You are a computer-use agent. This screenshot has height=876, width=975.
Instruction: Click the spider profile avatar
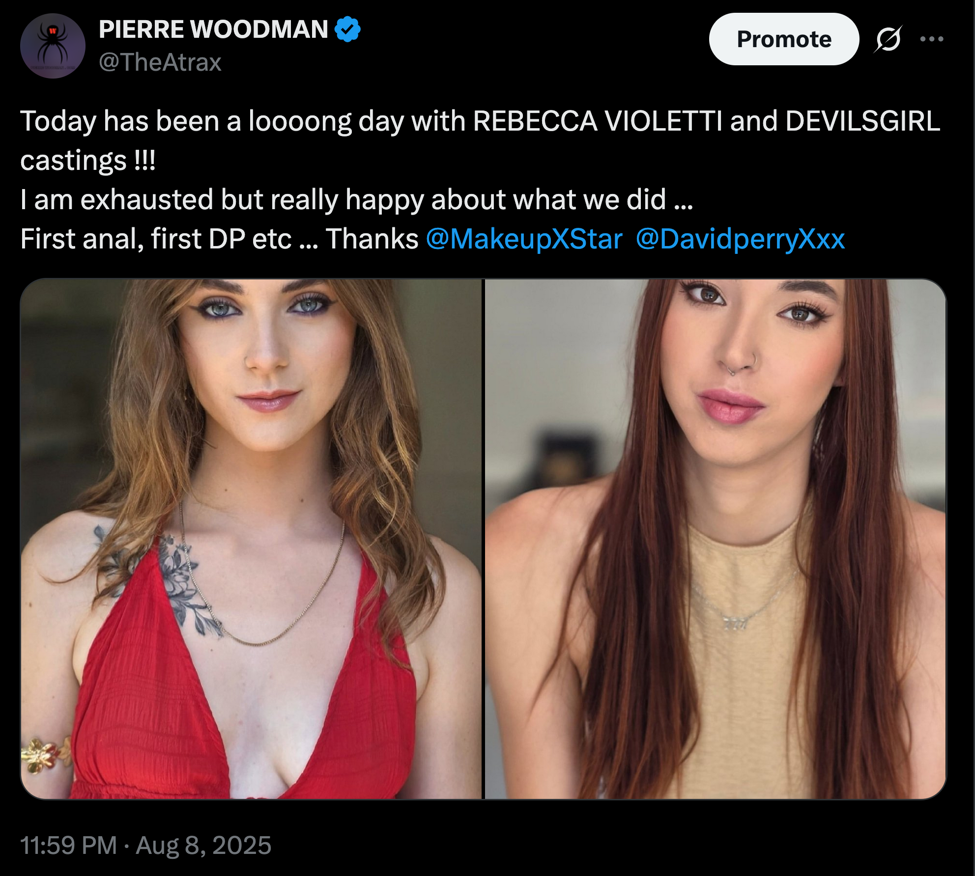(x=53, y=46)
